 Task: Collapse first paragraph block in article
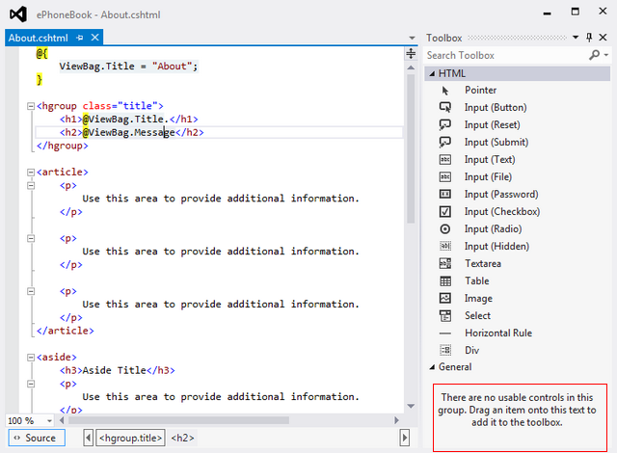pos(31,186)
